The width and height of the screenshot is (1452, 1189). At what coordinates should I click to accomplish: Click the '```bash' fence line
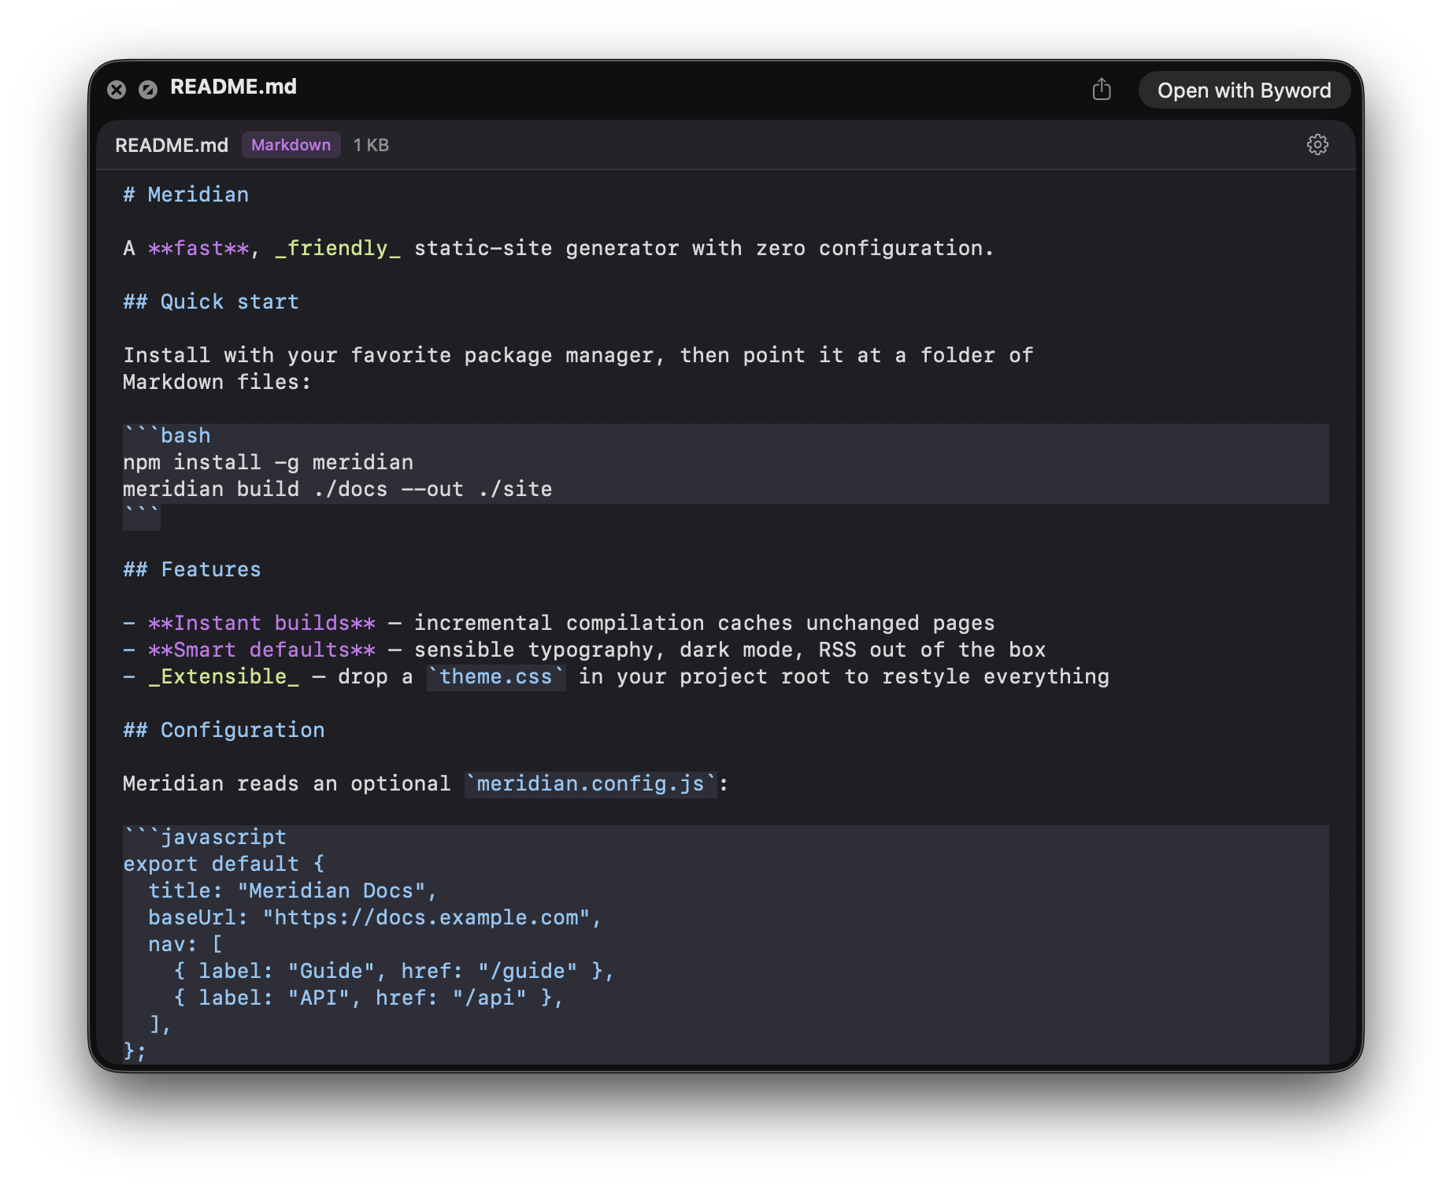coord(167,436)
